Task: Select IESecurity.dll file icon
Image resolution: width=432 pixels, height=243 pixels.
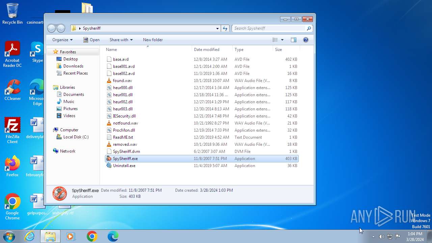Action: [109, 116]
